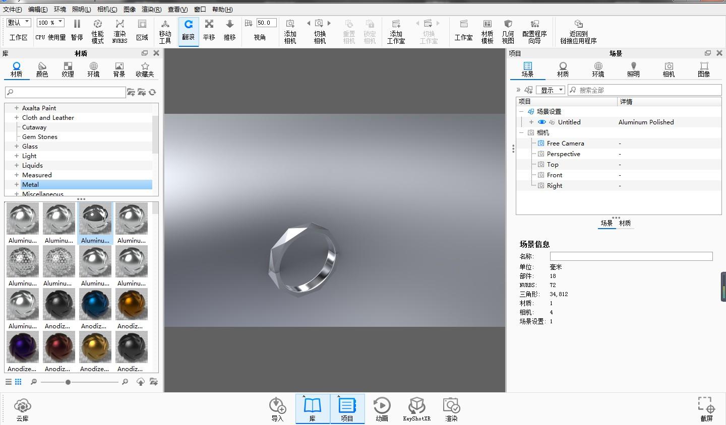Viewport: 726px width, 425px height.
Task: Open workspace dropdown showing 默认
Action: point(19,23)
